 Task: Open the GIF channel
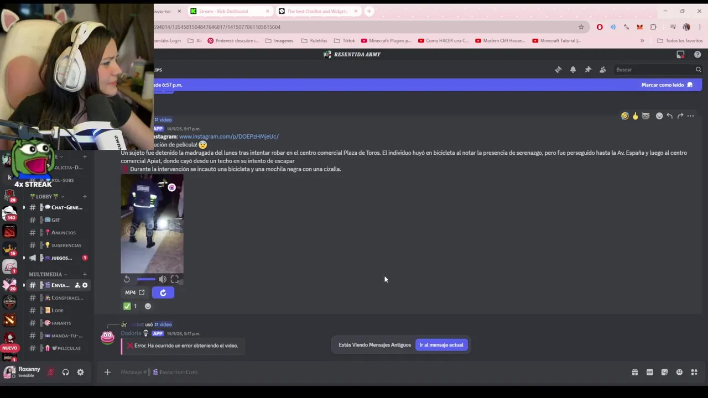pyautogui.click(x=58, y=220)
